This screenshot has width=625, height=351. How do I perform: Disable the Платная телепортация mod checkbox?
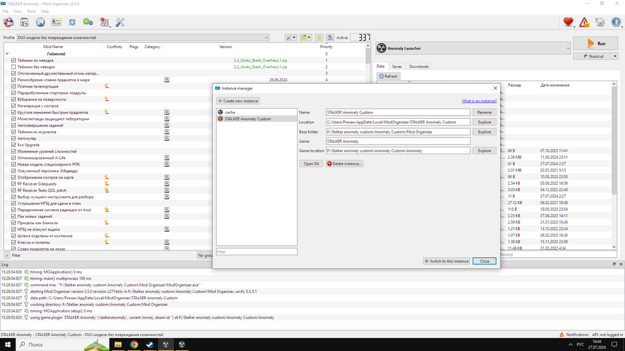(x=13, y=86)
